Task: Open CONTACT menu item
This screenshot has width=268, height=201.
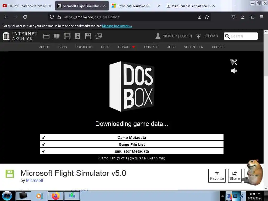Action: pyautogui.click(x=152, y=47)
